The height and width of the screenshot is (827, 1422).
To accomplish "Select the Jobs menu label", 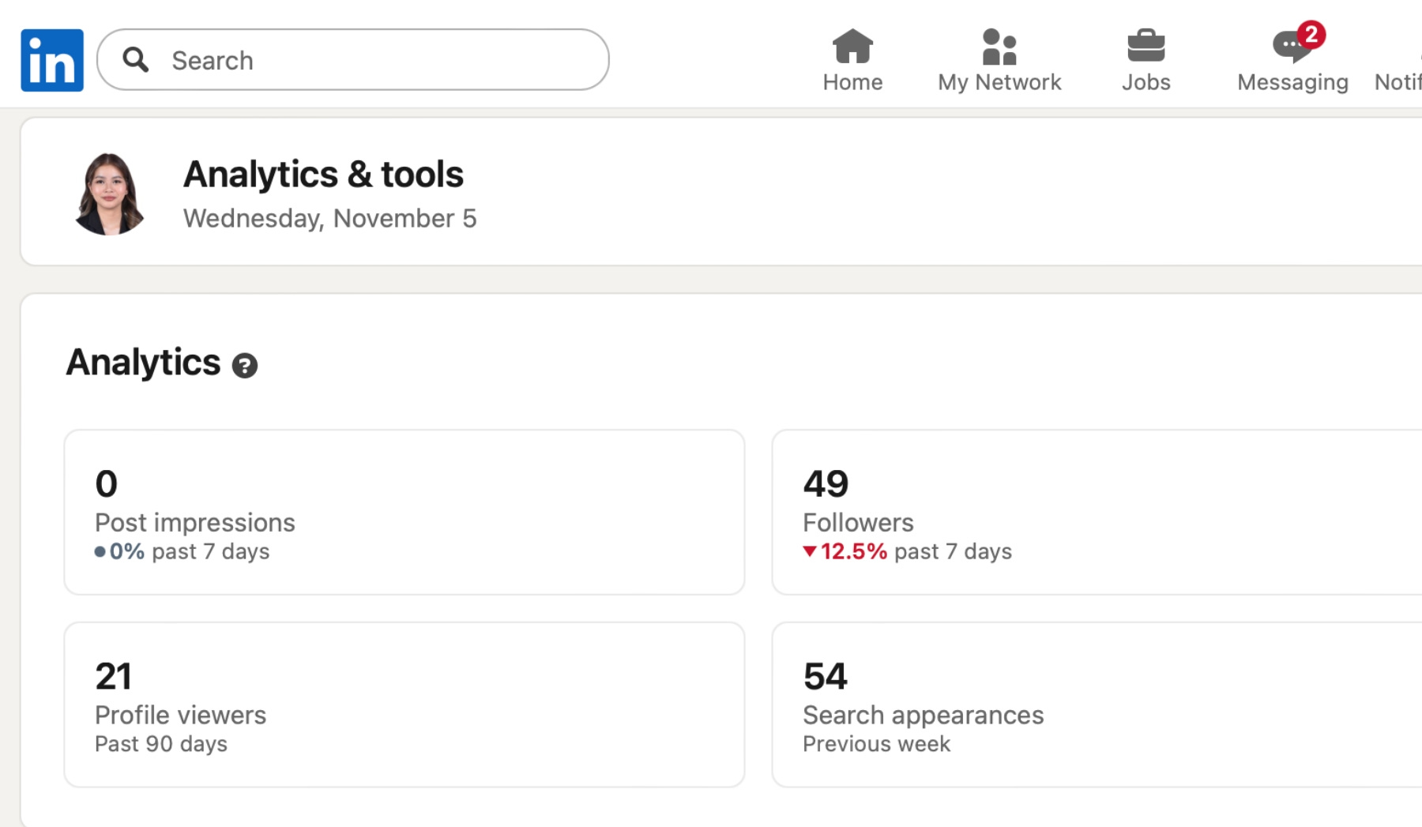I will pyautogui.click(x=1146, y=82).
